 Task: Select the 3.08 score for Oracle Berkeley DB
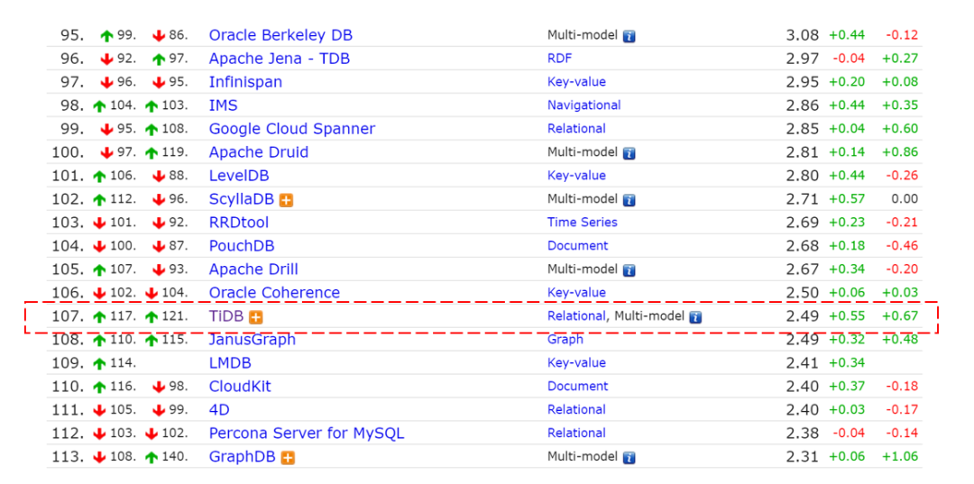point(802,35)
